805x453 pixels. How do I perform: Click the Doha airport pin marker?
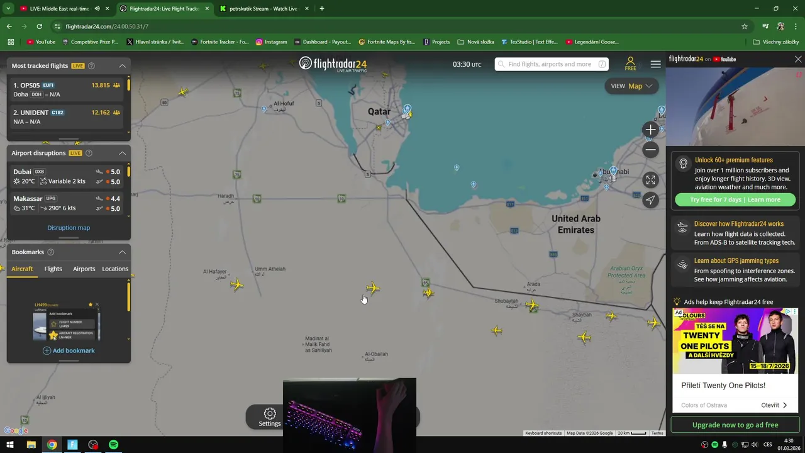408,109
